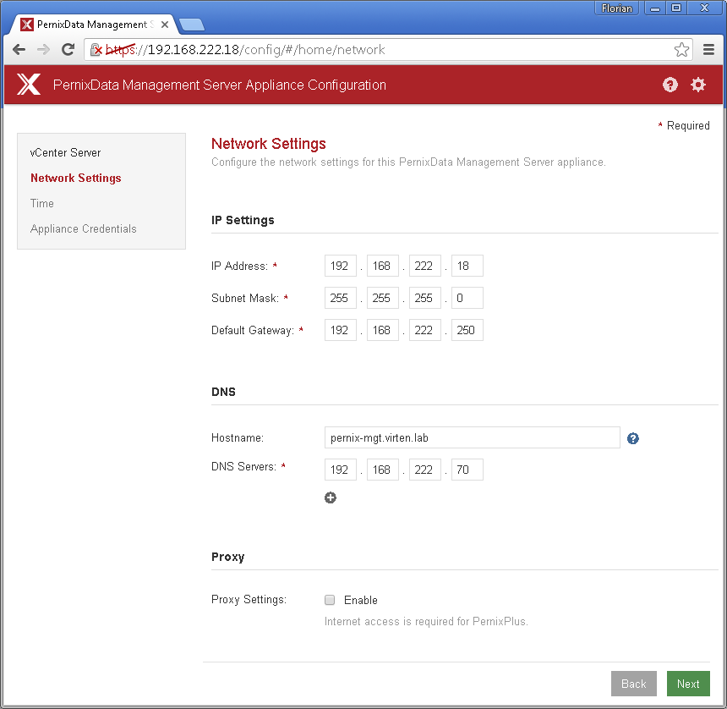
Task: Click Default Gateway second octet field
Action: pos(382,330)
